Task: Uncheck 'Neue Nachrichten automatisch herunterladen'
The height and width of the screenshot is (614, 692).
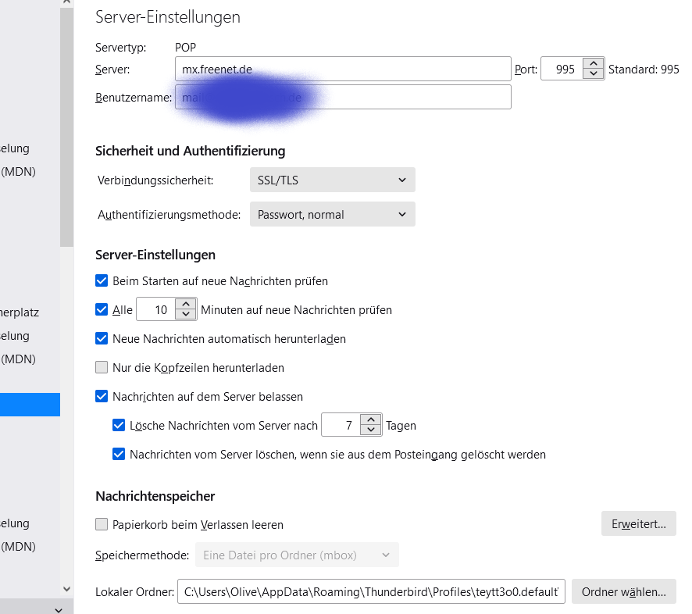Action: point(102,338)
